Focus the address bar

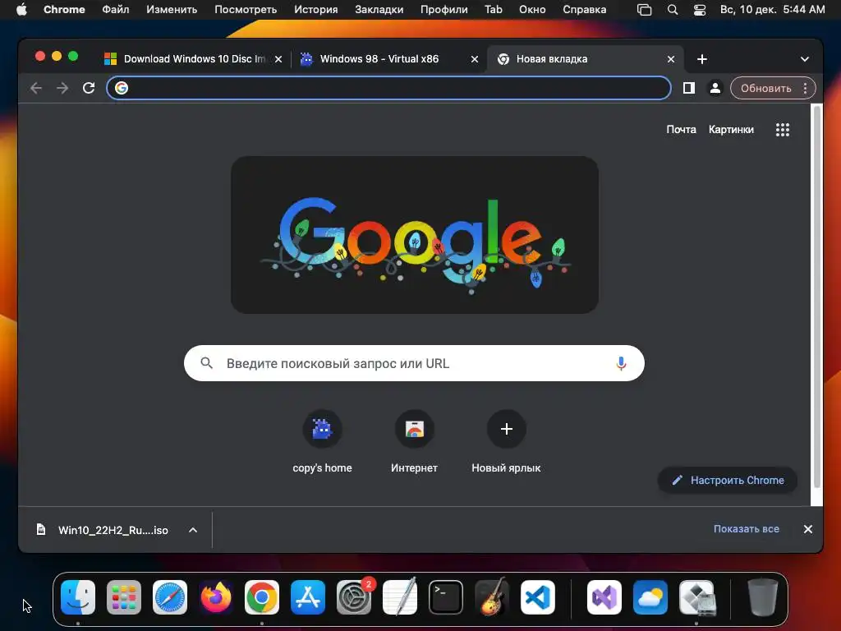click(x=388, y=88)
